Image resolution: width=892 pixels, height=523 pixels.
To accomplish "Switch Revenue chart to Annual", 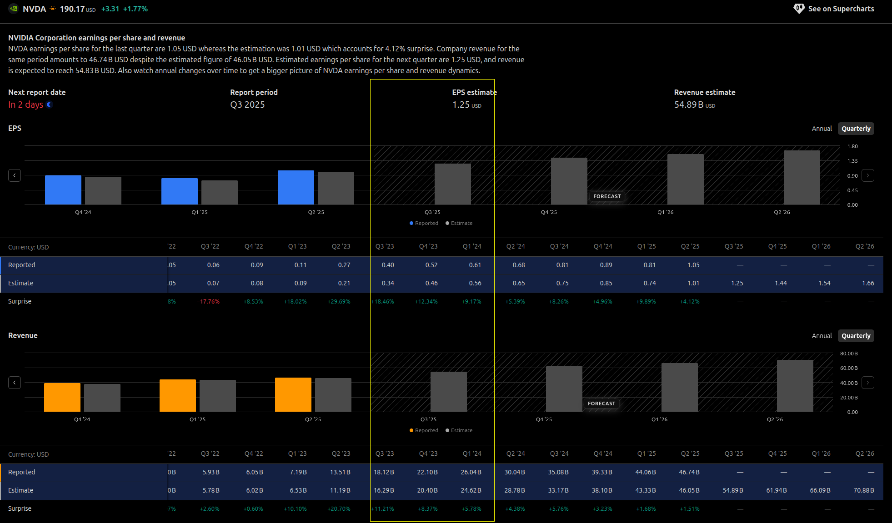I will (x=822, y=336).
